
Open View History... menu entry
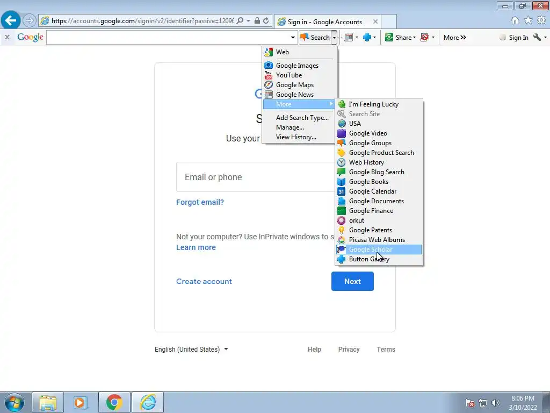(300, 137)
